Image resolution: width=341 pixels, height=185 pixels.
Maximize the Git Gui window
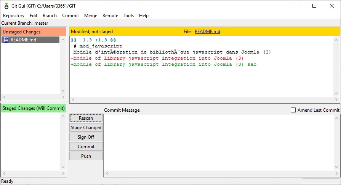point(314,6)
